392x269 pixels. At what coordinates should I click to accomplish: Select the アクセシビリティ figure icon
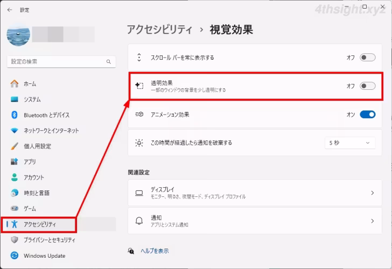[15, 224]
